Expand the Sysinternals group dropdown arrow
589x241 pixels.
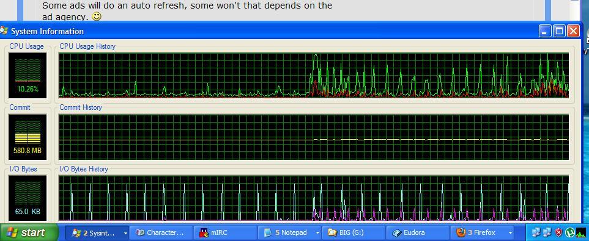(125, 233)
